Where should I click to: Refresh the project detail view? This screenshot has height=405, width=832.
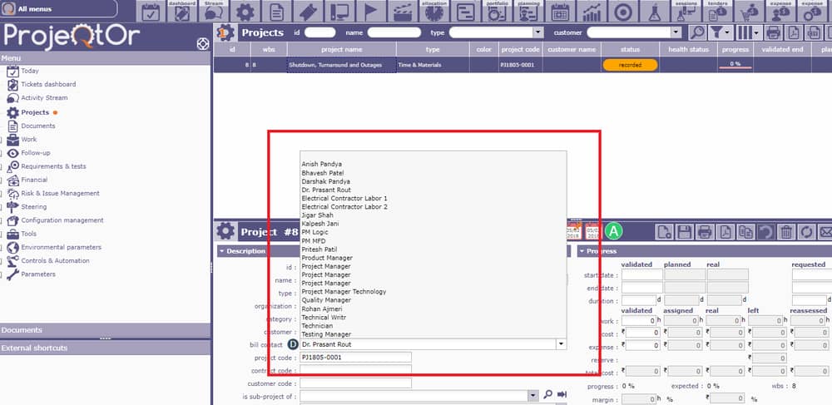(807, 232)
